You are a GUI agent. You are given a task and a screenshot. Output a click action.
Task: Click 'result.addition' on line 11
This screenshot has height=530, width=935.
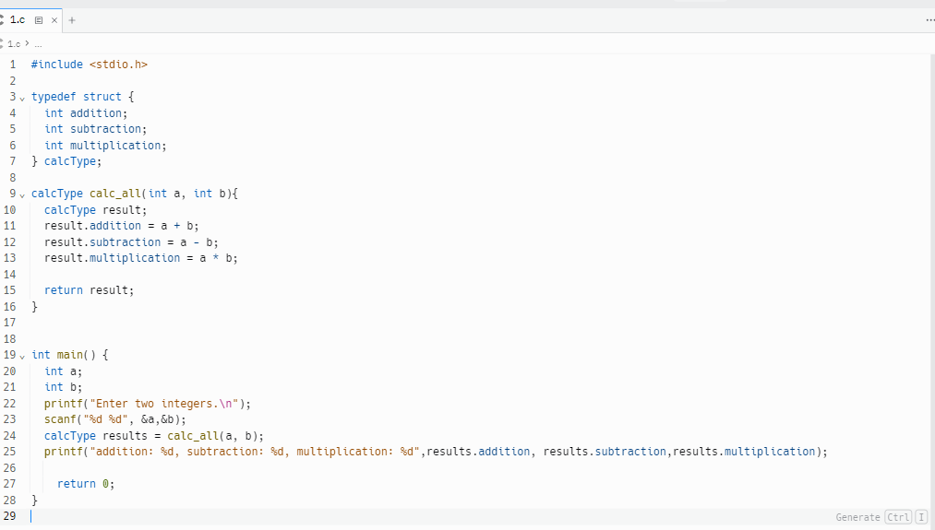pos(92,226)
